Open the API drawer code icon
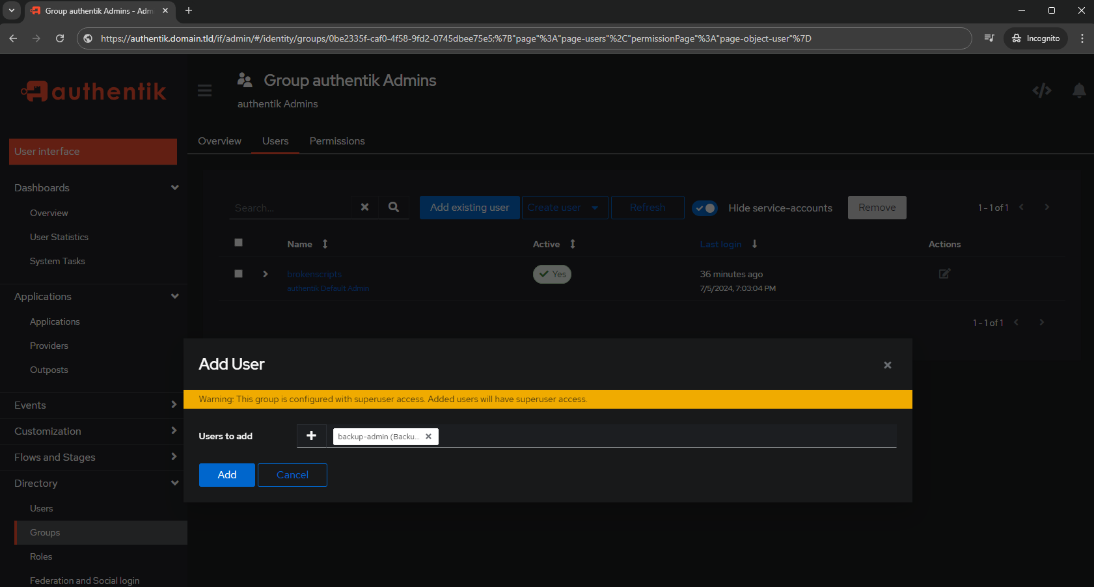This screenshot has height=587, width=1094. (1042, 90)
